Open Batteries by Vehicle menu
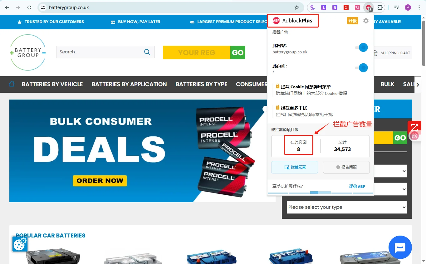Screen dimensions: 426x264 click(x=52, y=84)
